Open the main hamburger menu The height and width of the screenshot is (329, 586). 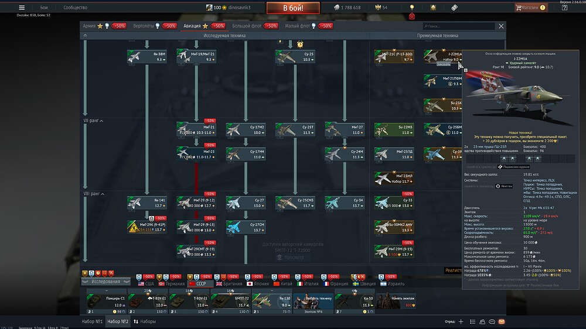[22, 8]
